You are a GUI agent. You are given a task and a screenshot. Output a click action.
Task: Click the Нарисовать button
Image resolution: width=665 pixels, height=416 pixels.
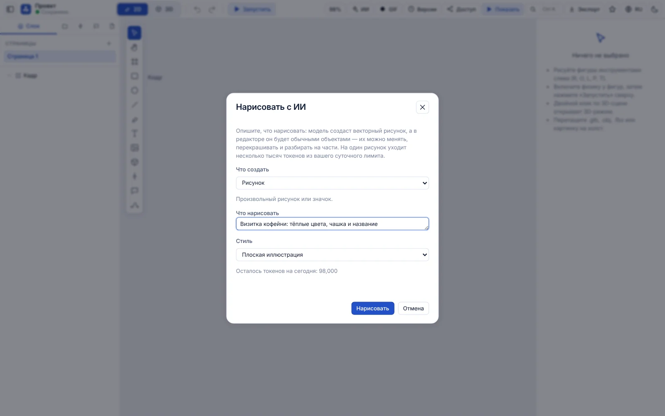372,308
